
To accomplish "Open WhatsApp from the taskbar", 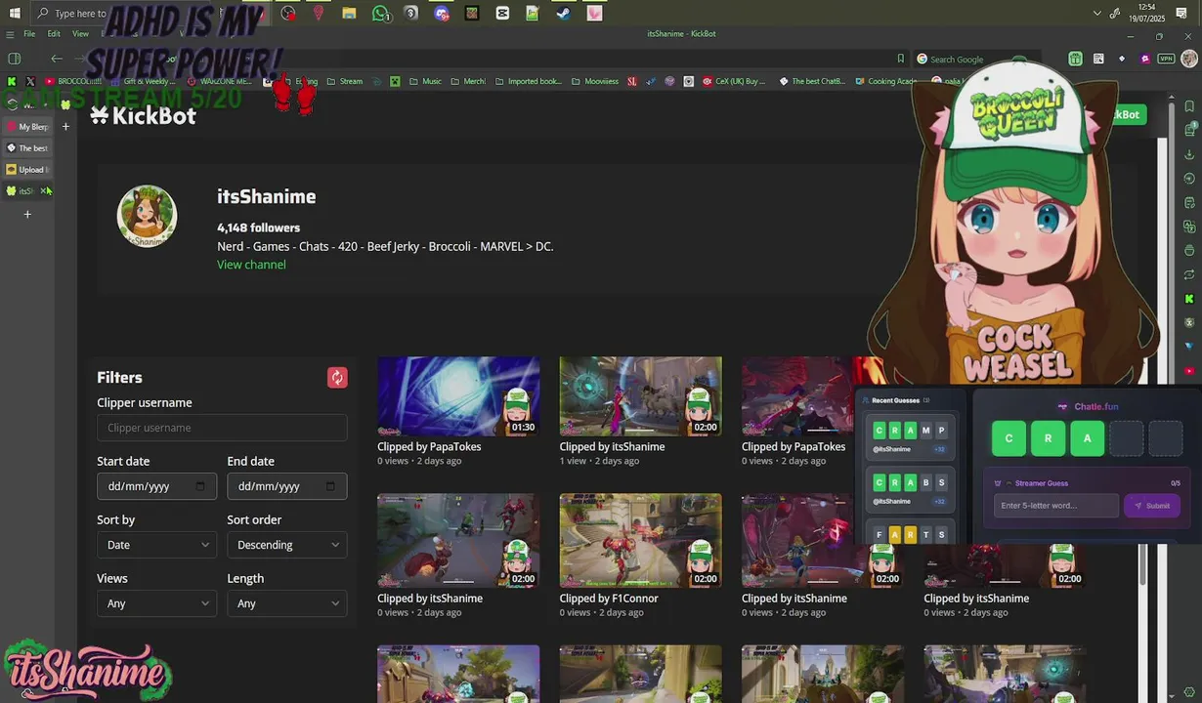I will coord(380,13).
